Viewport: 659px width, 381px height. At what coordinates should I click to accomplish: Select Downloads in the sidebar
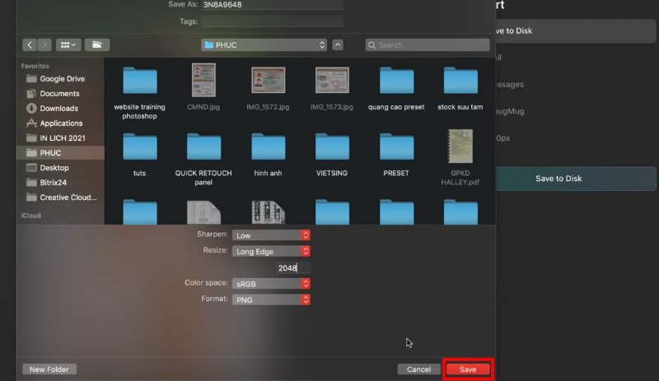(x=60, y=109)
